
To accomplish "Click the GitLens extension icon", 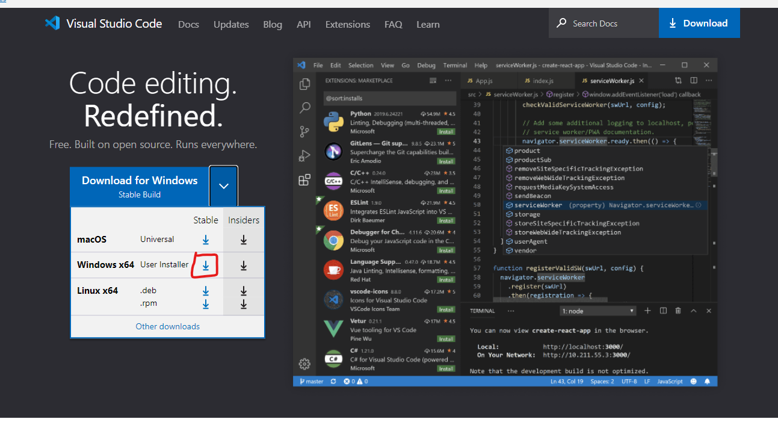I will tap(333, 151).
